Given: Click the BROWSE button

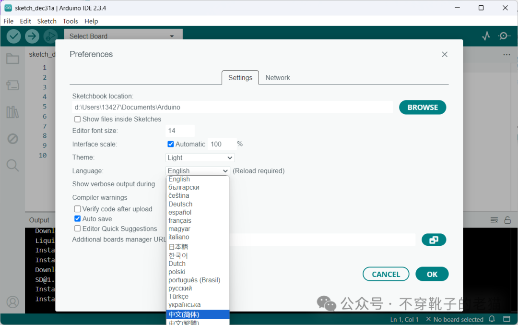Looking at the screenshot, I should click(422, 108).
